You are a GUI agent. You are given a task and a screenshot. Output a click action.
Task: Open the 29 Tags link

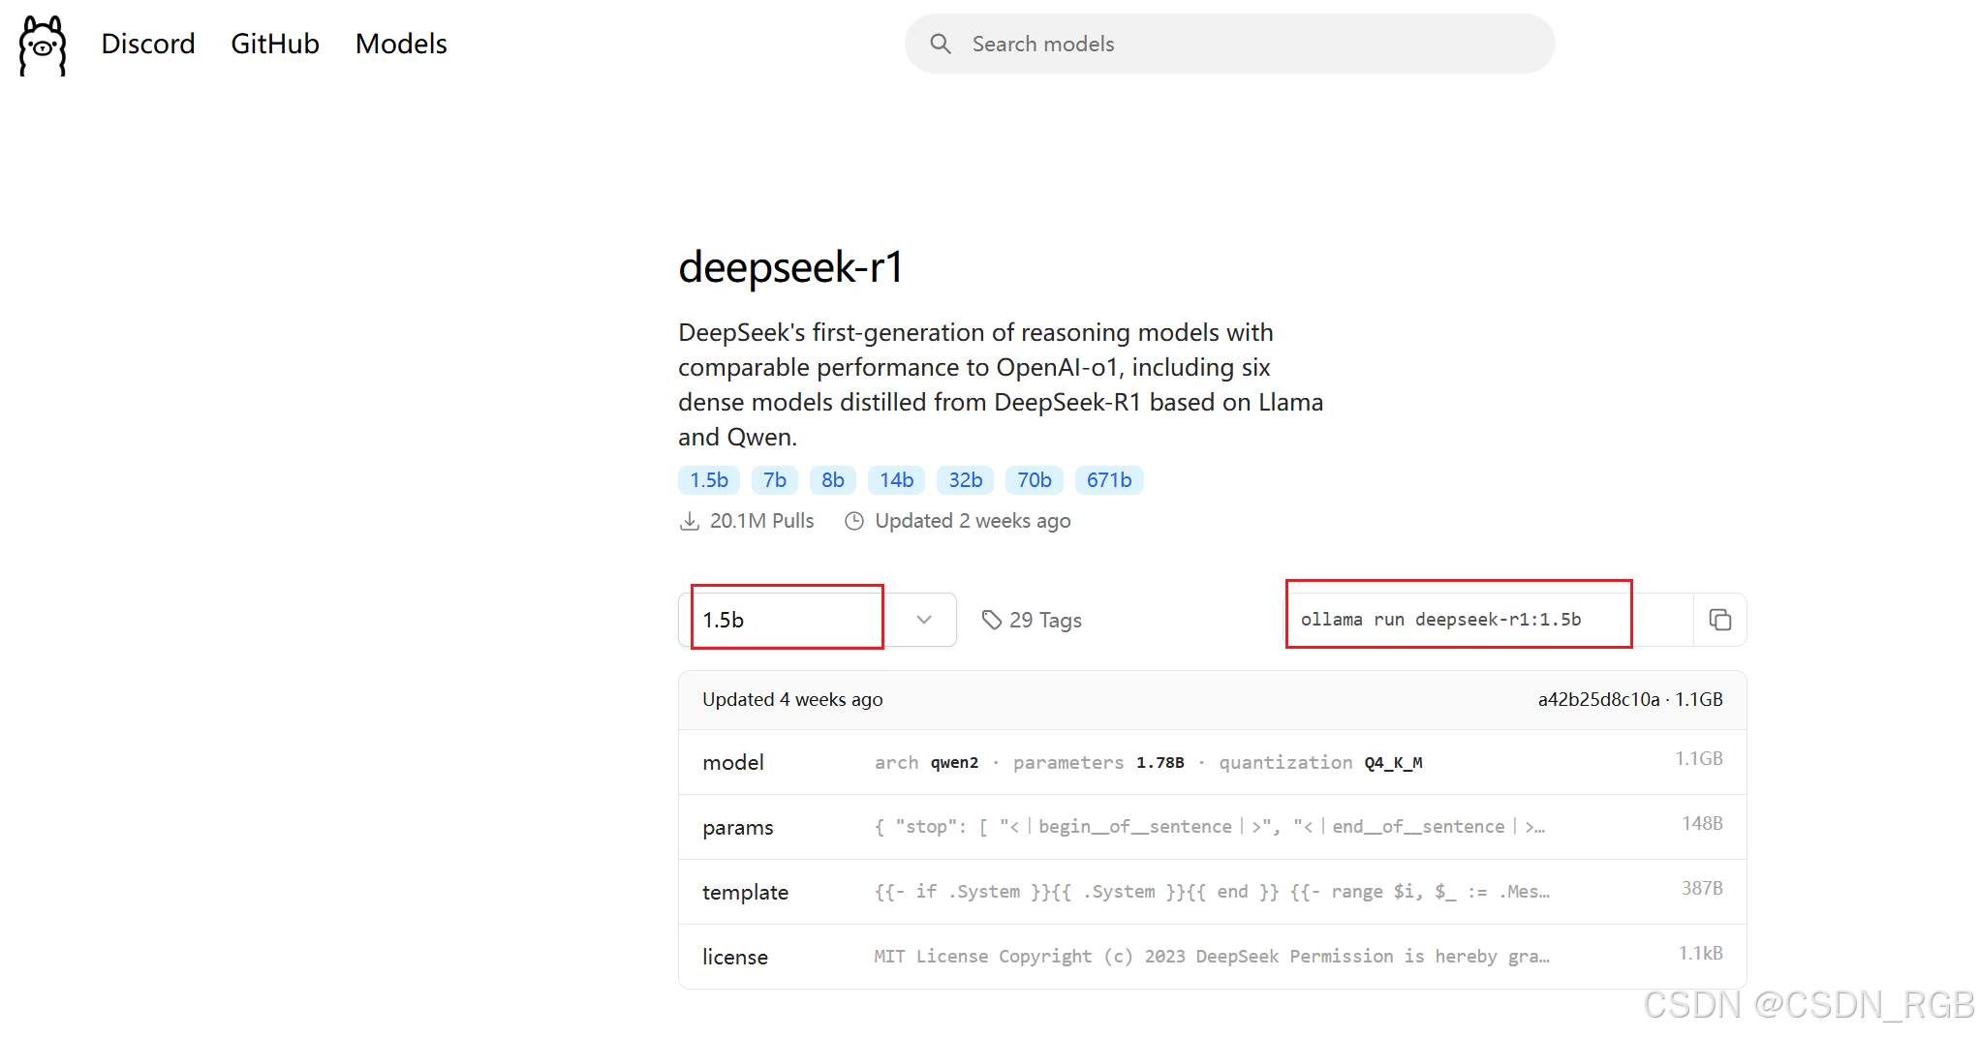[x=1032, y=620]
